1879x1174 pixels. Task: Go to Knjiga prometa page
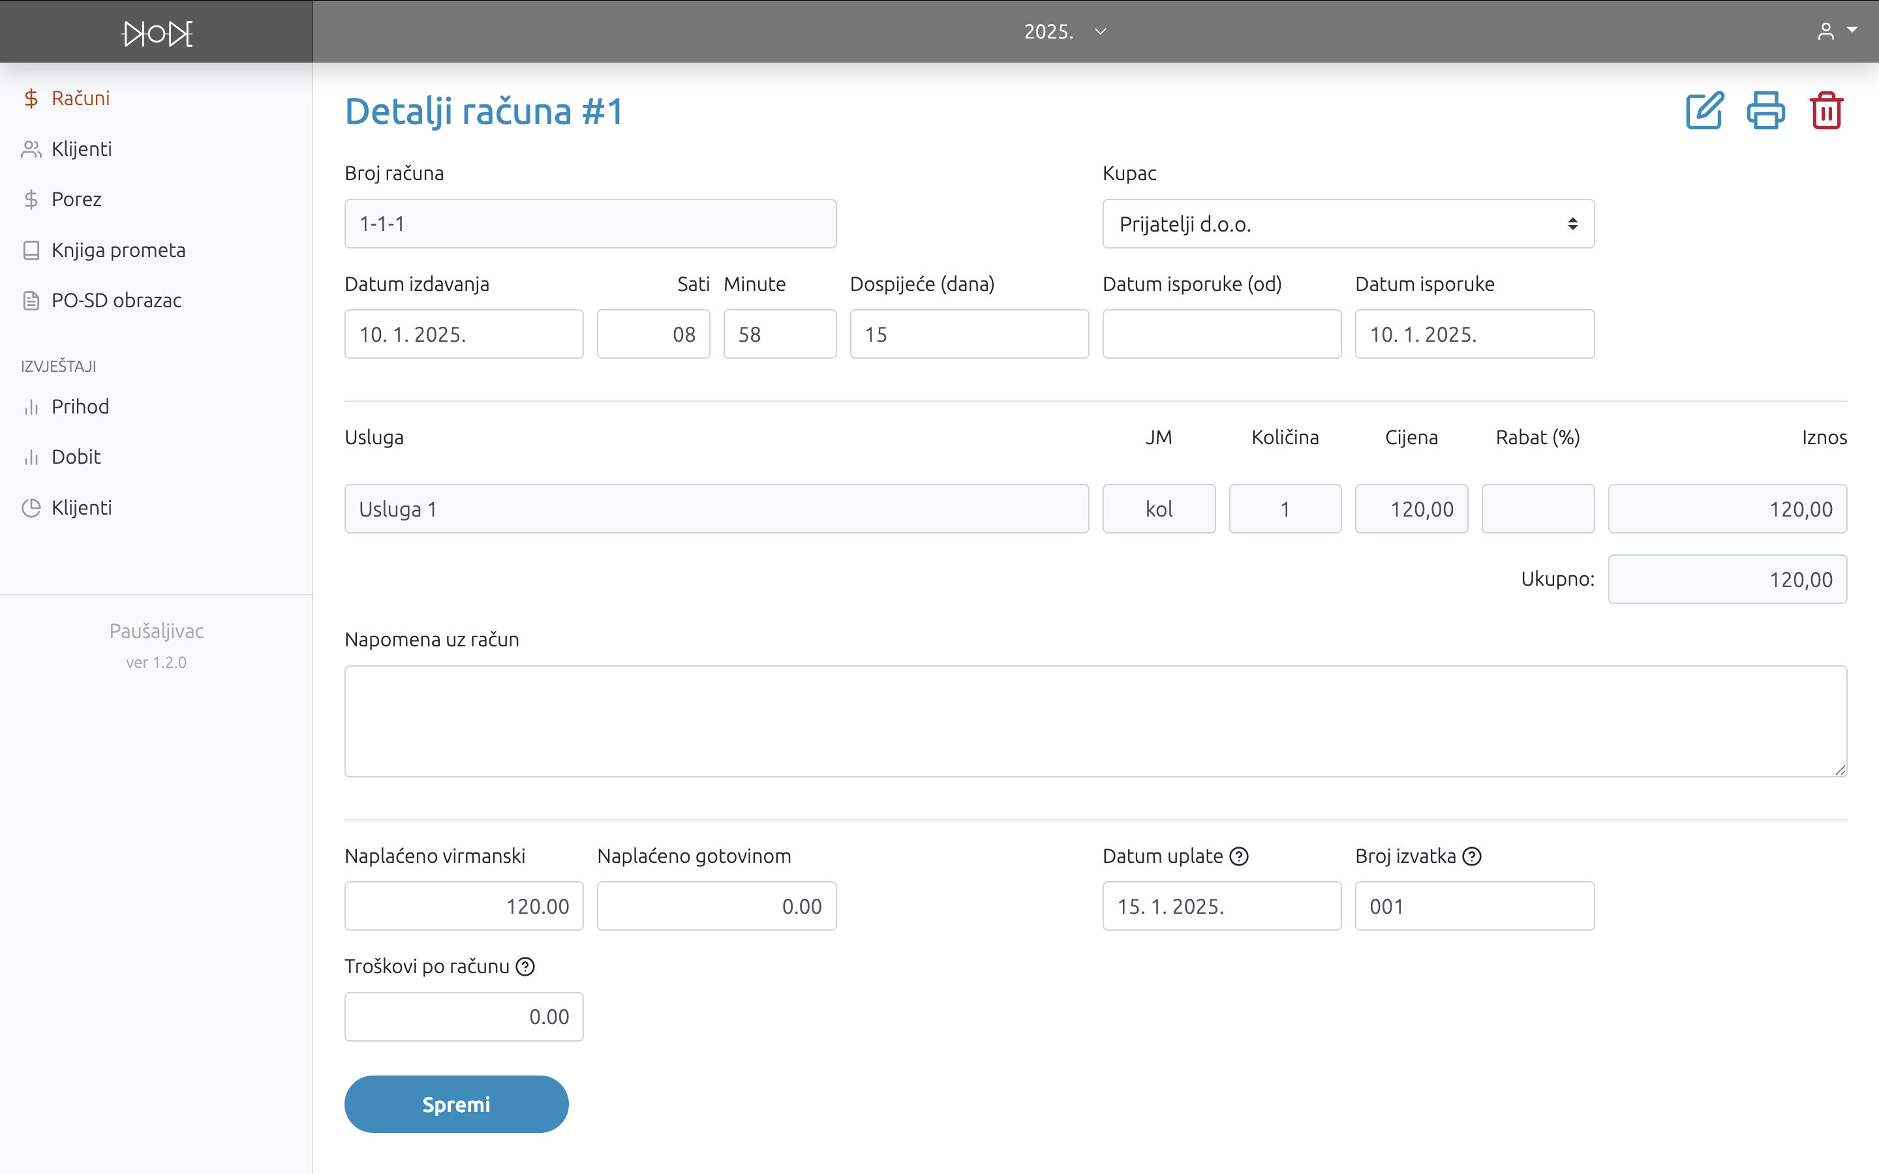118,250
